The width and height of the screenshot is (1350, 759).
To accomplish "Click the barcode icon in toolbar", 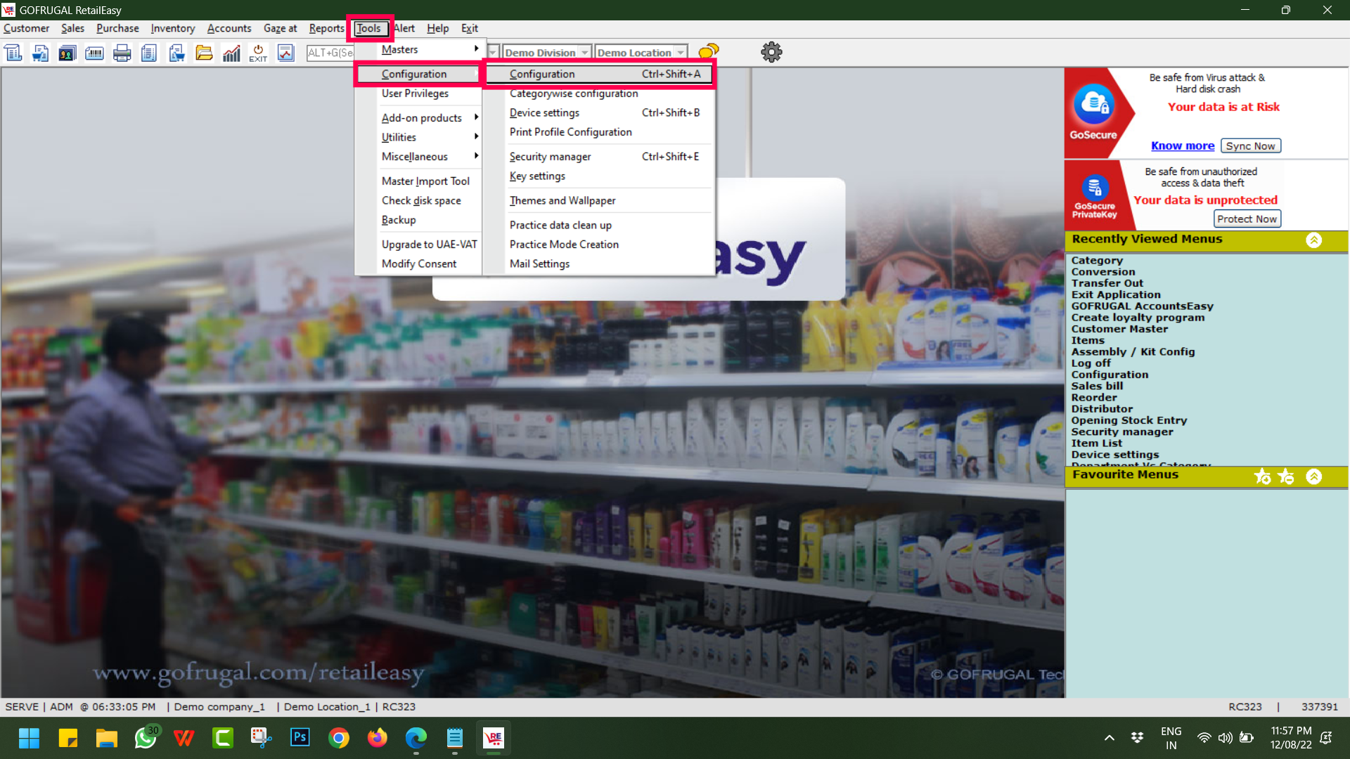I will pos(94,53).
